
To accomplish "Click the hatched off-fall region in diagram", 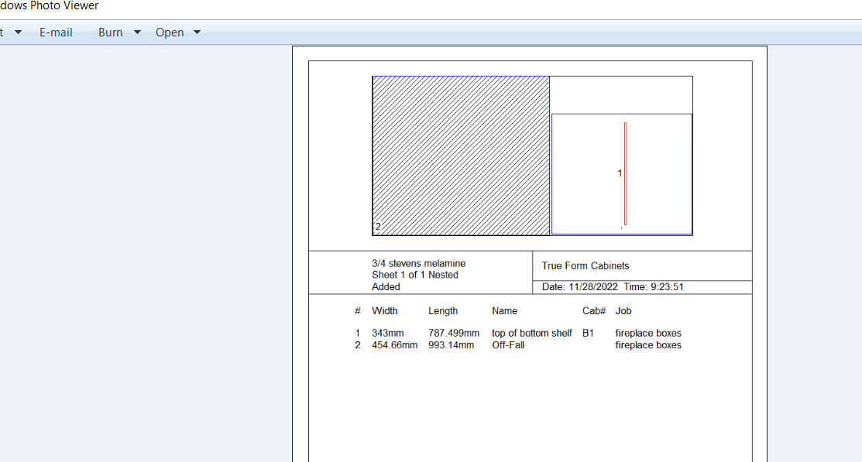I will point(461,155).
